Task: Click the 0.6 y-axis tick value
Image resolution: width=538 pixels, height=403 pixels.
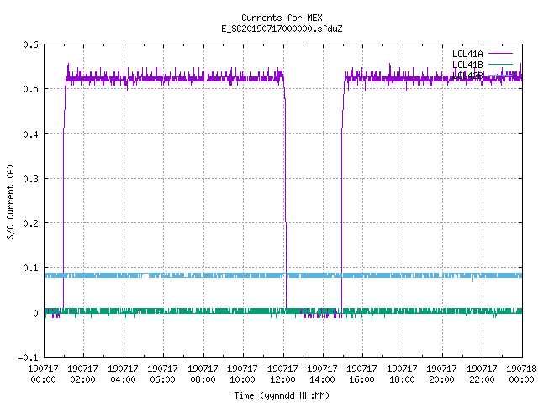Action: pyautogui.click(x=30, y=44)
